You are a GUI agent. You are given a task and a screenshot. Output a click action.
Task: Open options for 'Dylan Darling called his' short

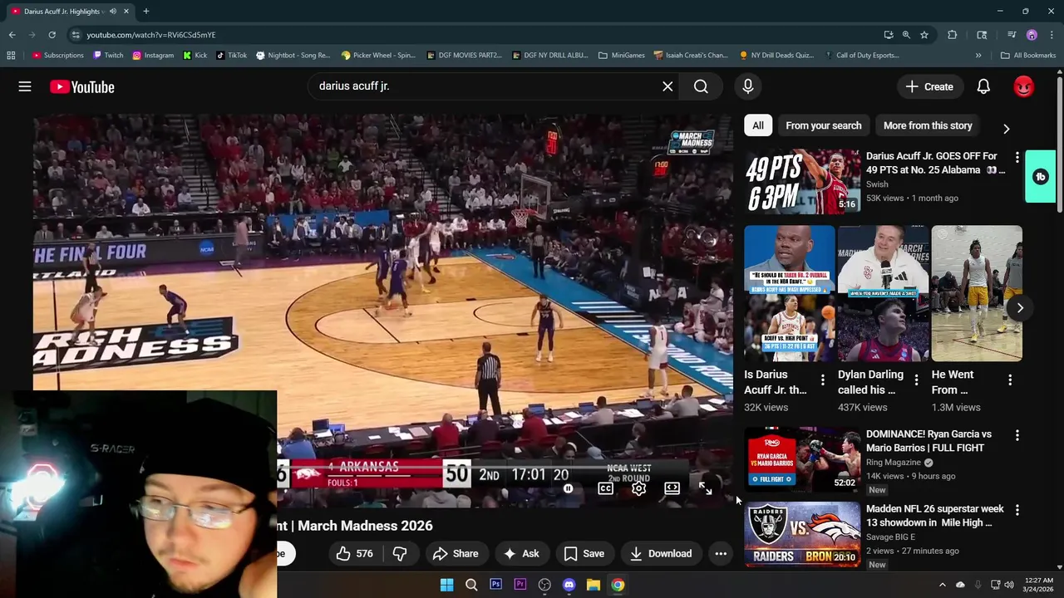(916, 380)
